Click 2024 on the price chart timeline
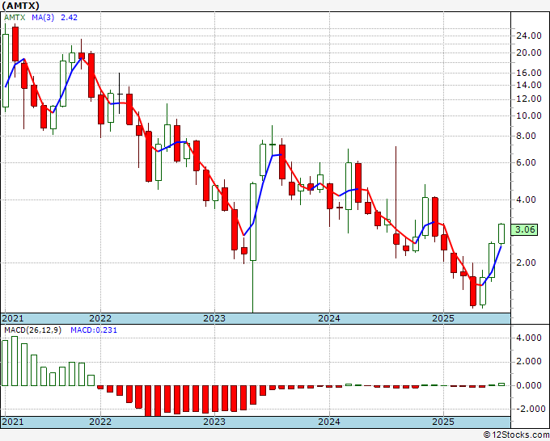The image size is (550, 441). point(329,318)
